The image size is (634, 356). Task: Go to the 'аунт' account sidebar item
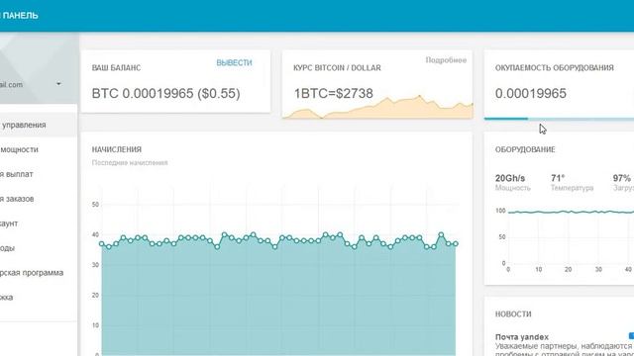(x=9, y=223)
